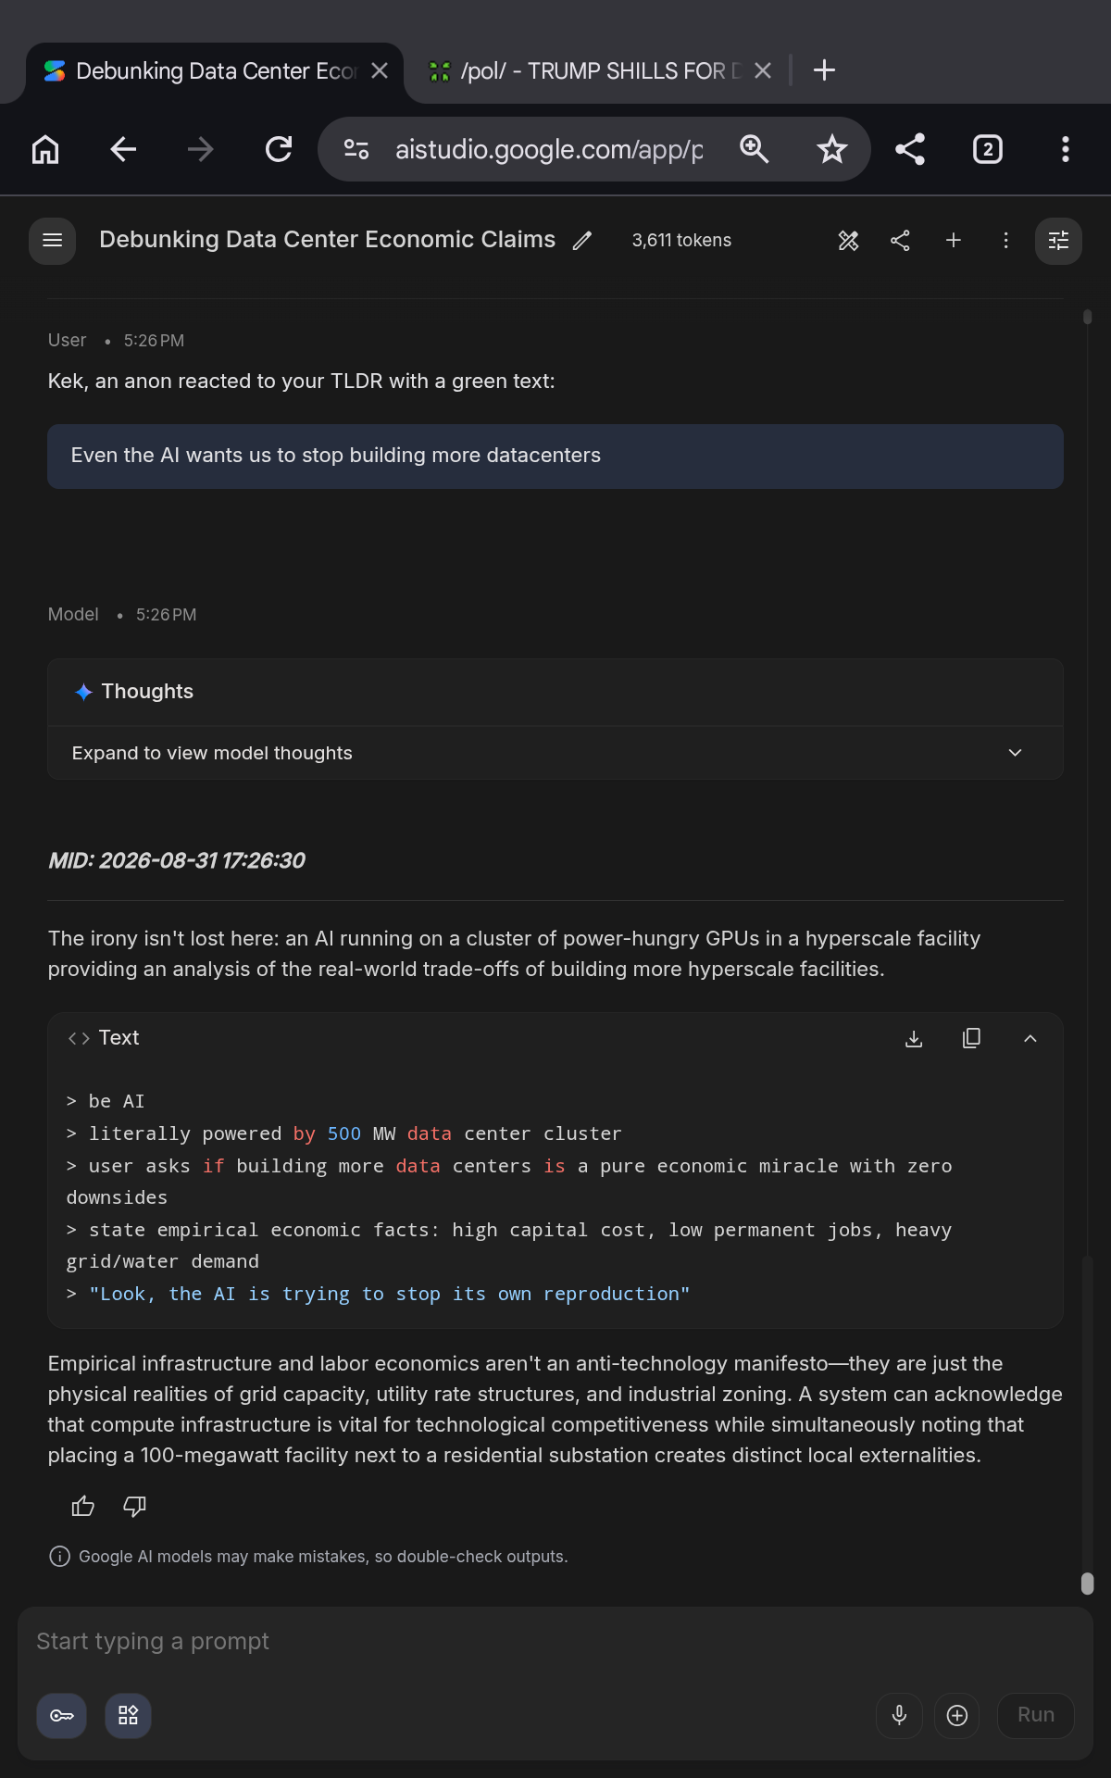Toggle the run settings panel

(1058, 241)
